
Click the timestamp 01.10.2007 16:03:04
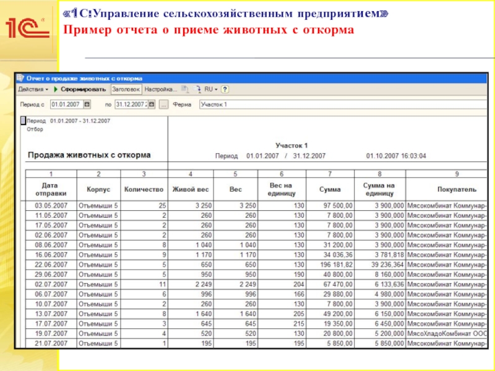point(396,156)
